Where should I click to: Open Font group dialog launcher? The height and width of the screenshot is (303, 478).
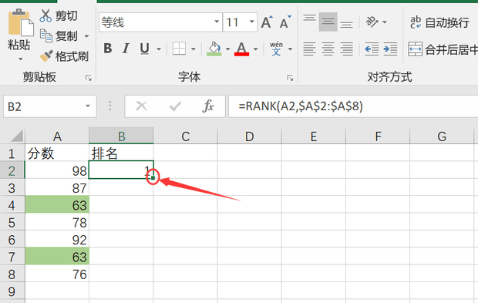[x=290, y=79]
